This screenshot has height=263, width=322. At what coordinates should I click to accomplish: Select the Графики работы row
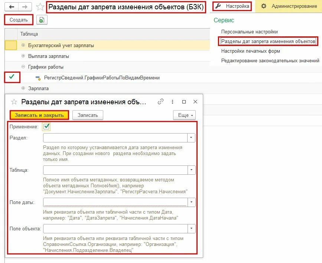(107, 67)
